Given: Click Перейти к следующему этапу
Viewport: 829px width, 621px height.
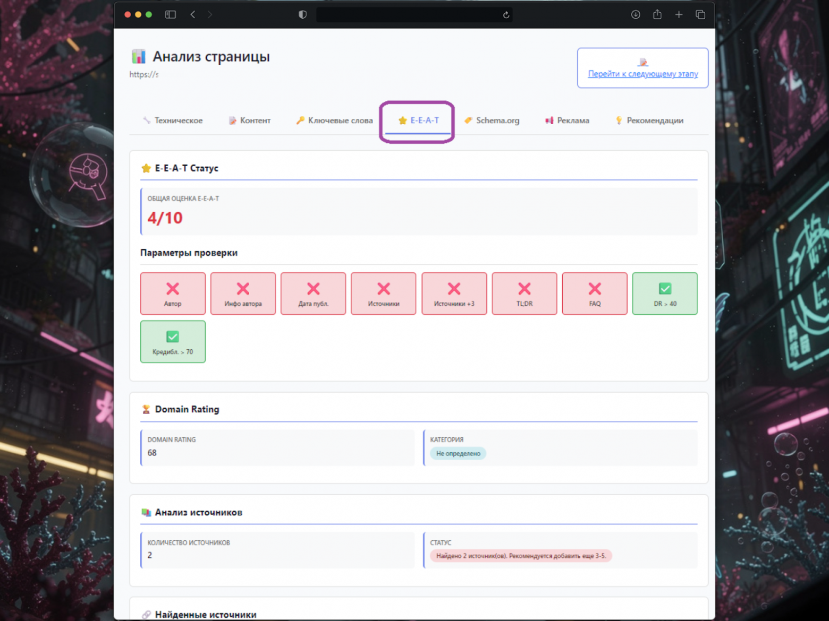Looking at the screenshot, I should click(x=642, y=74).
